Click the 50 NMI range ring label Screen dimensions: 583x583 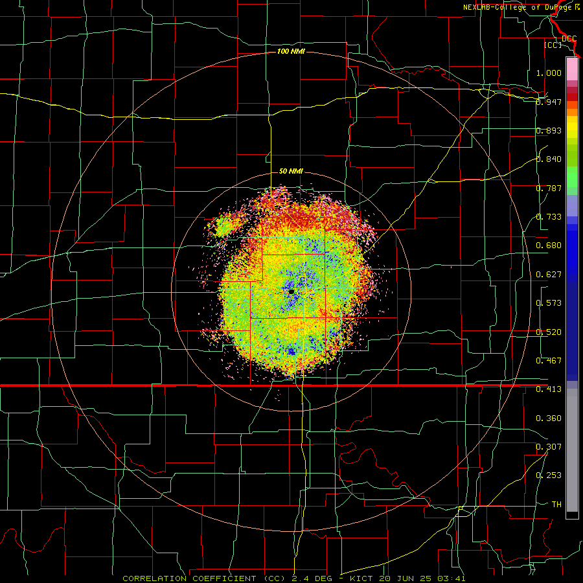pyautogui.click(x=291, y=172)
